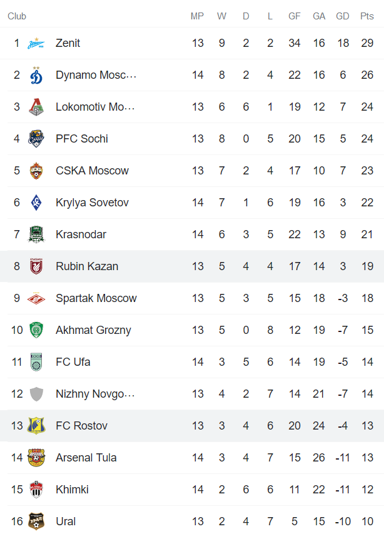This screenshot has width=384, height=539.
Task: Click the Ural club badge
Action: click(x=38, y=521)
